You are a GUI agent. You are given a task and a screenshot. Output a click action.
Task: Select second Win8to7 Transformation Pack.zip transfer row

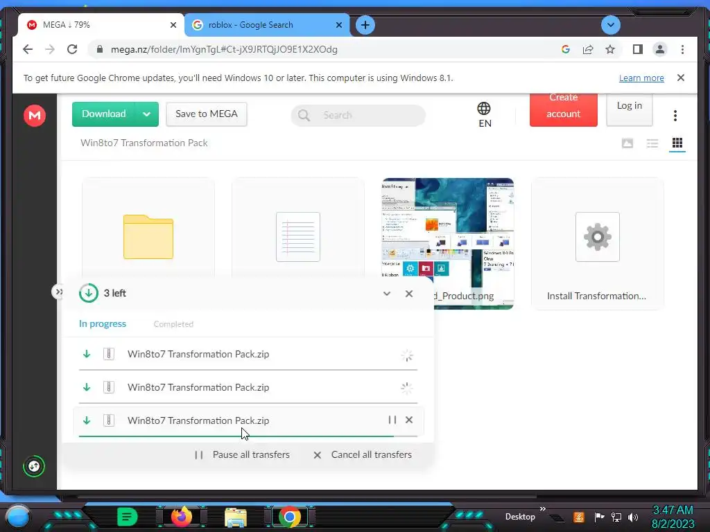click(248, 387)
